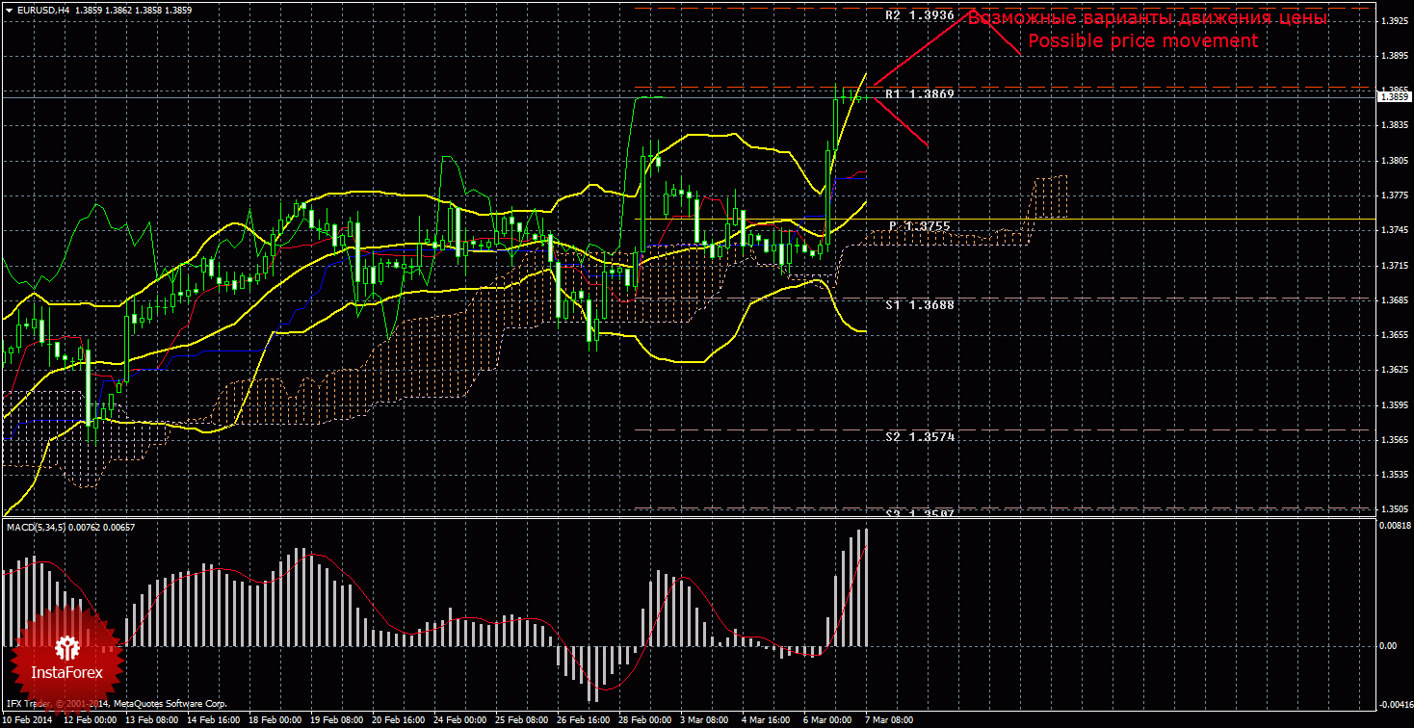Click the 6 Mar 00:00 time label
The image size is (1414, 728).
[x=829, y=720]
